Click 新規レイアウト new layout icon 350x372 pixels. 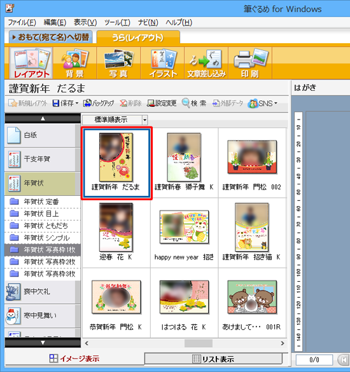(x=12, y=103)
